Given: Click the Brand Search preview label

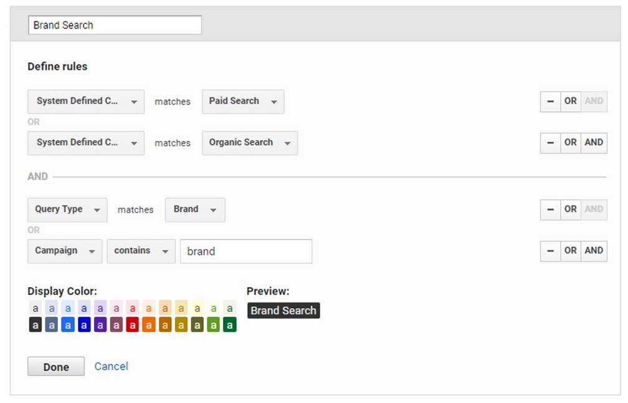Looking at the screenshot, I should click(283, 311).
